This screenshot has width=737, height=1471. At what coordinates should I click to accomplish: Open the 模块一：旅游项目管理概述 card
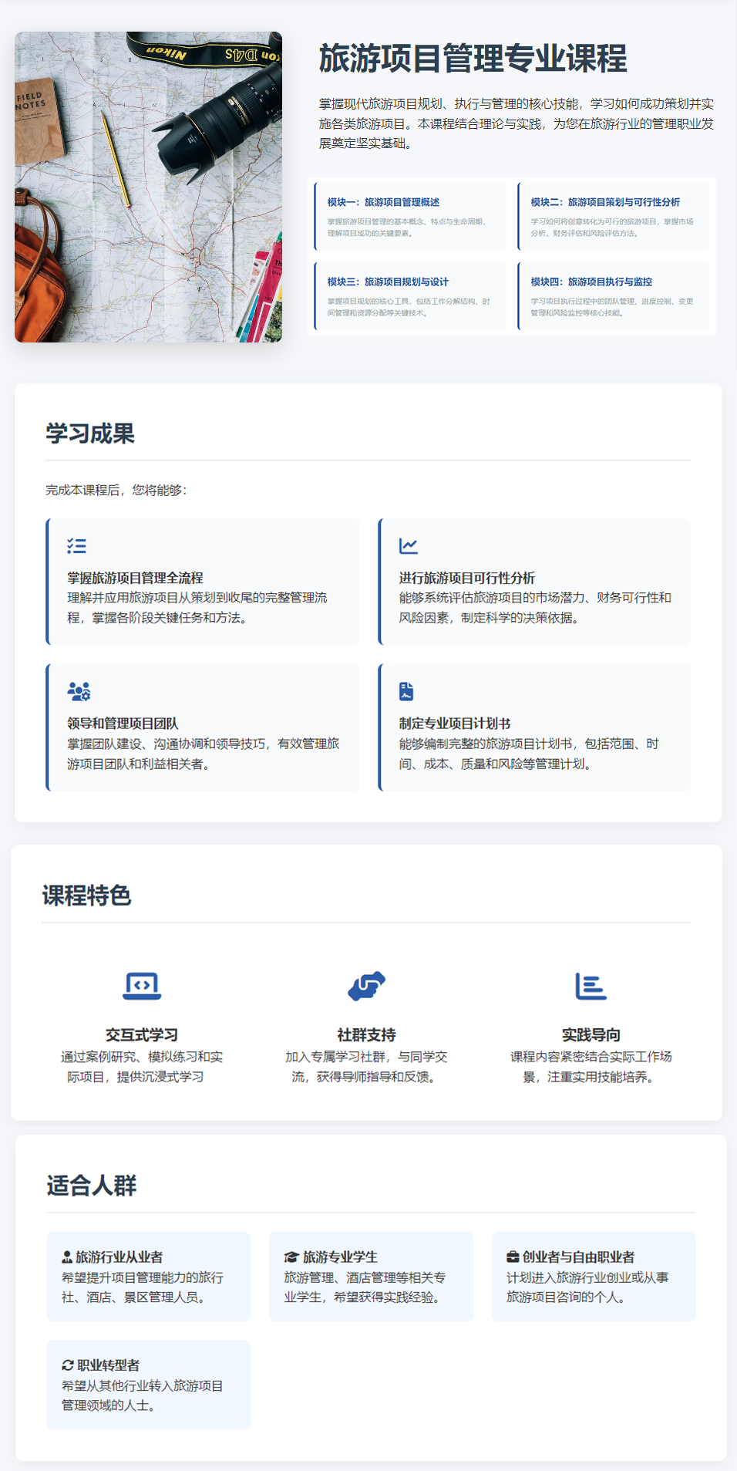(x=410, y=216)
